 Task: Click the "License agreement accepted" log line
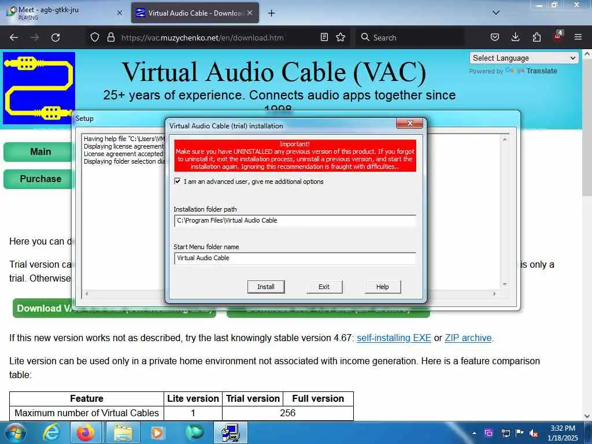coord(124,154)
